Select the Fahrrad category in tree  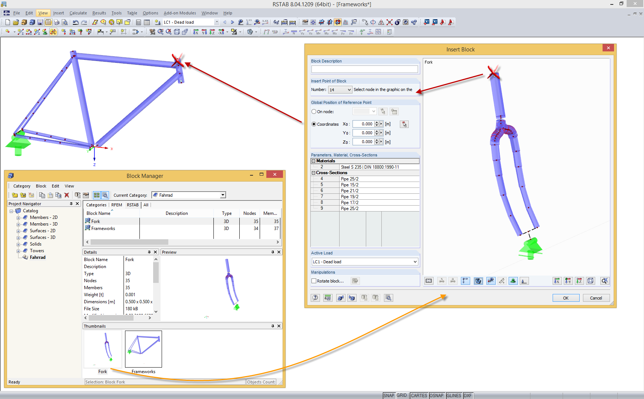(x=38, y=257)
